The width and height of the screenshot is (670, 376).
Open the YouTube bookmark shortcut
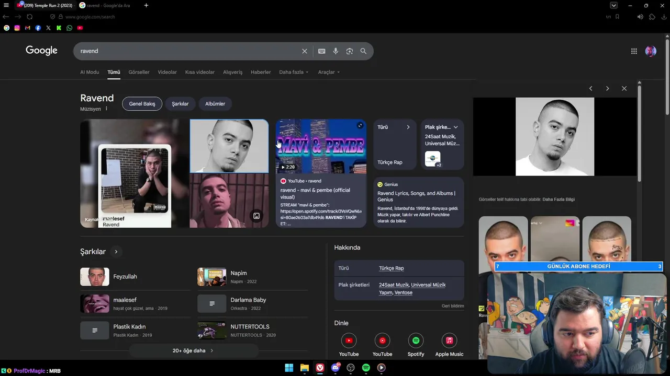coord(80,28)
